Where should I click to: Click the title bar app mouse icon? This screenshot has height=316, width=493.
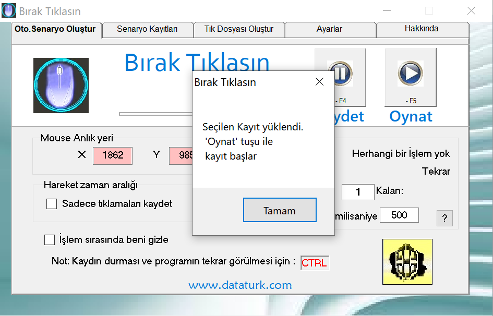(x=8, y=10)
